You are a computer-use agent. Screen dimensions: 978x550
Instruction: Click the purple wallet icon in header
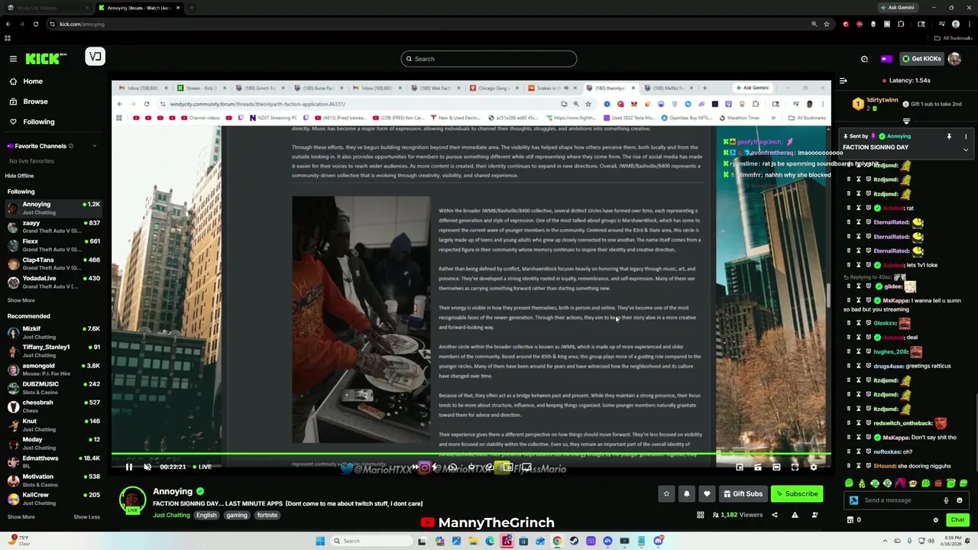886,59
